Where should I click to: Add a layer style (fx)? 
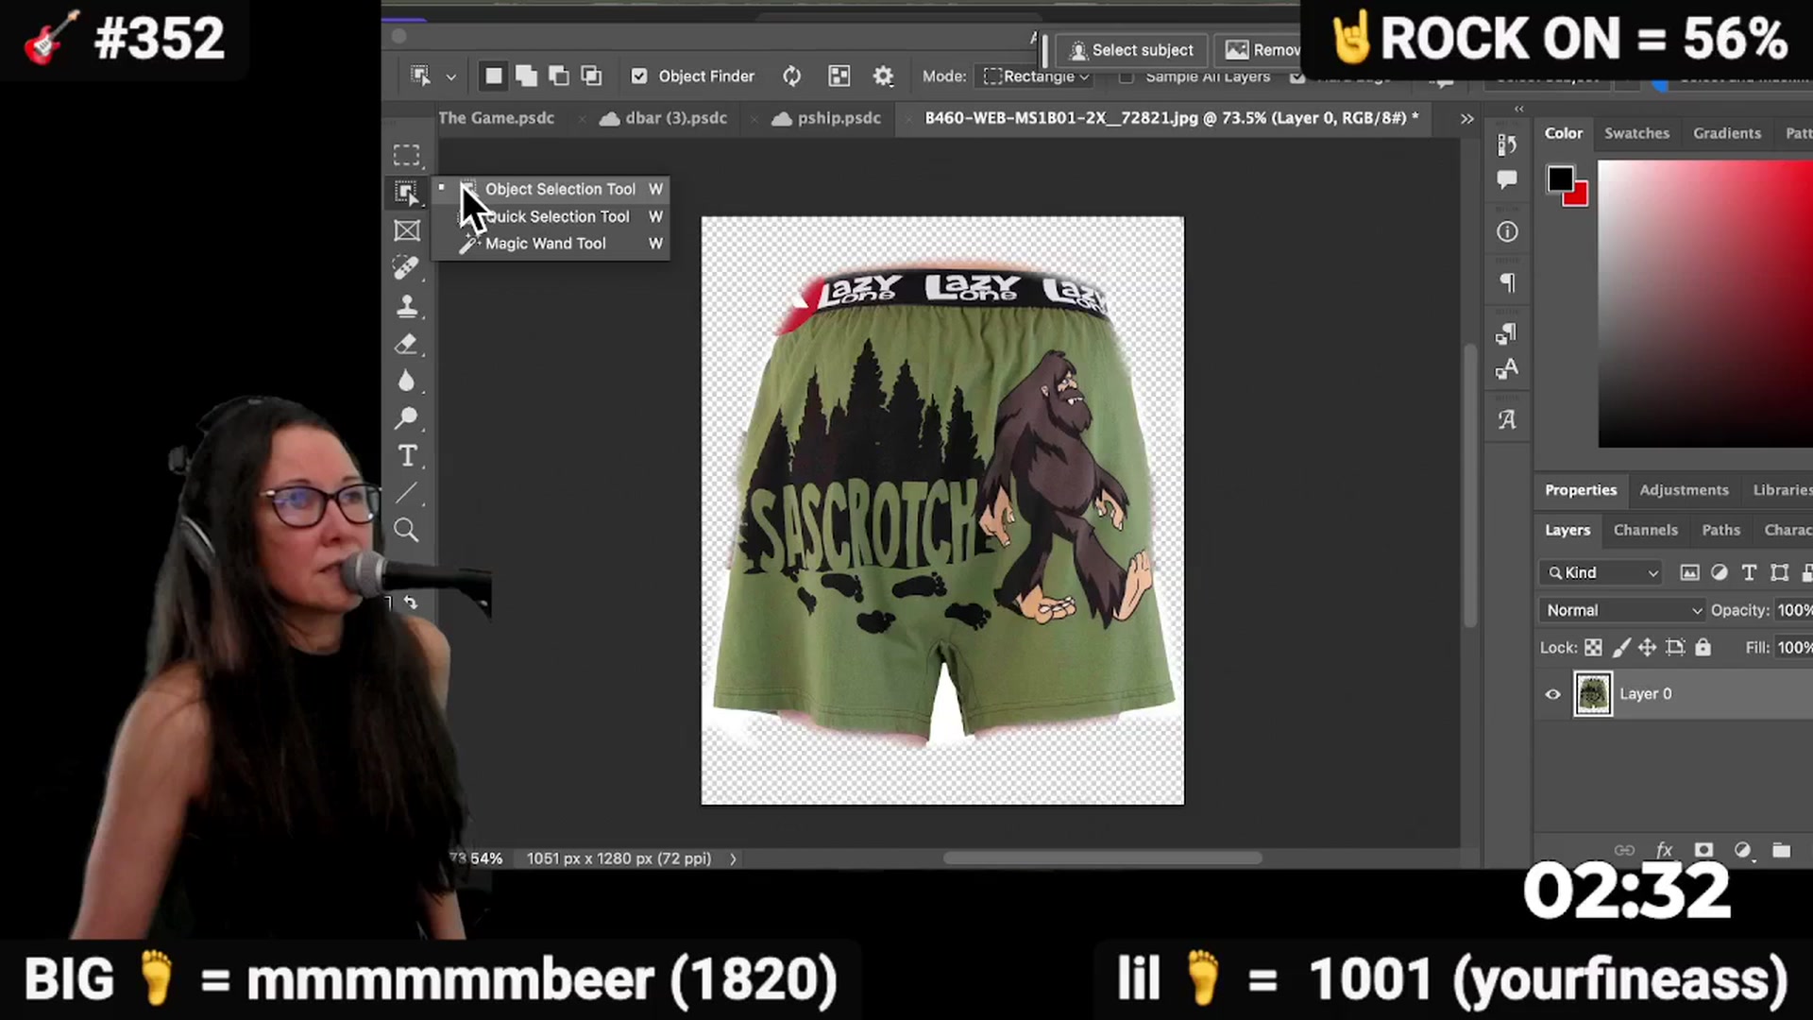[1664, 850]
